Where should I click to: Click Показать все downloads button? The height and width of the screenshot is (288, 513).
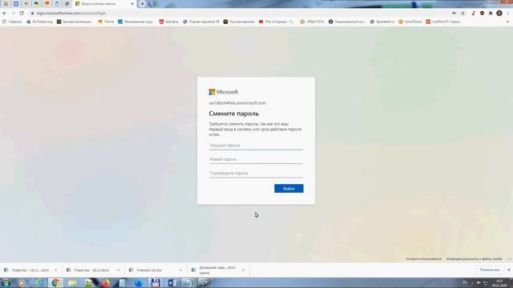click(490, 270)
